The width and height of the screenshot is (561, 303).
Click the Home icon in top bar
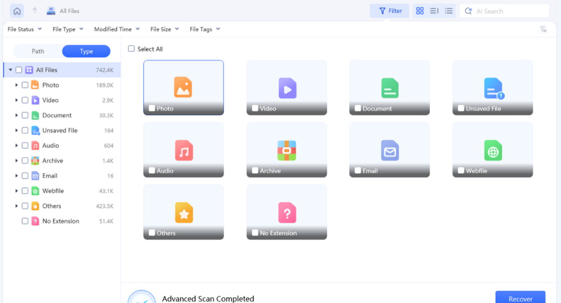[17, 11]
